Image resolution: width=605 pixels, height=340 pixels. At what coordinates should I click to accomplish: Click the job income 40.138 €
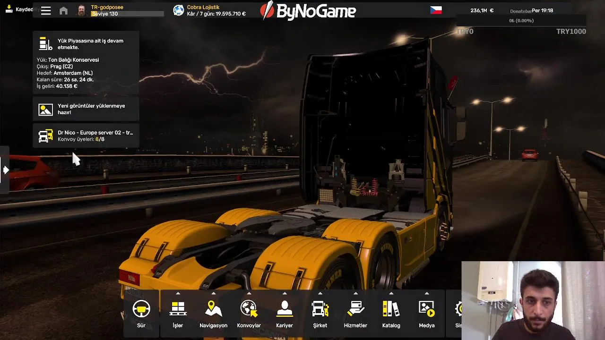(66, 86)
